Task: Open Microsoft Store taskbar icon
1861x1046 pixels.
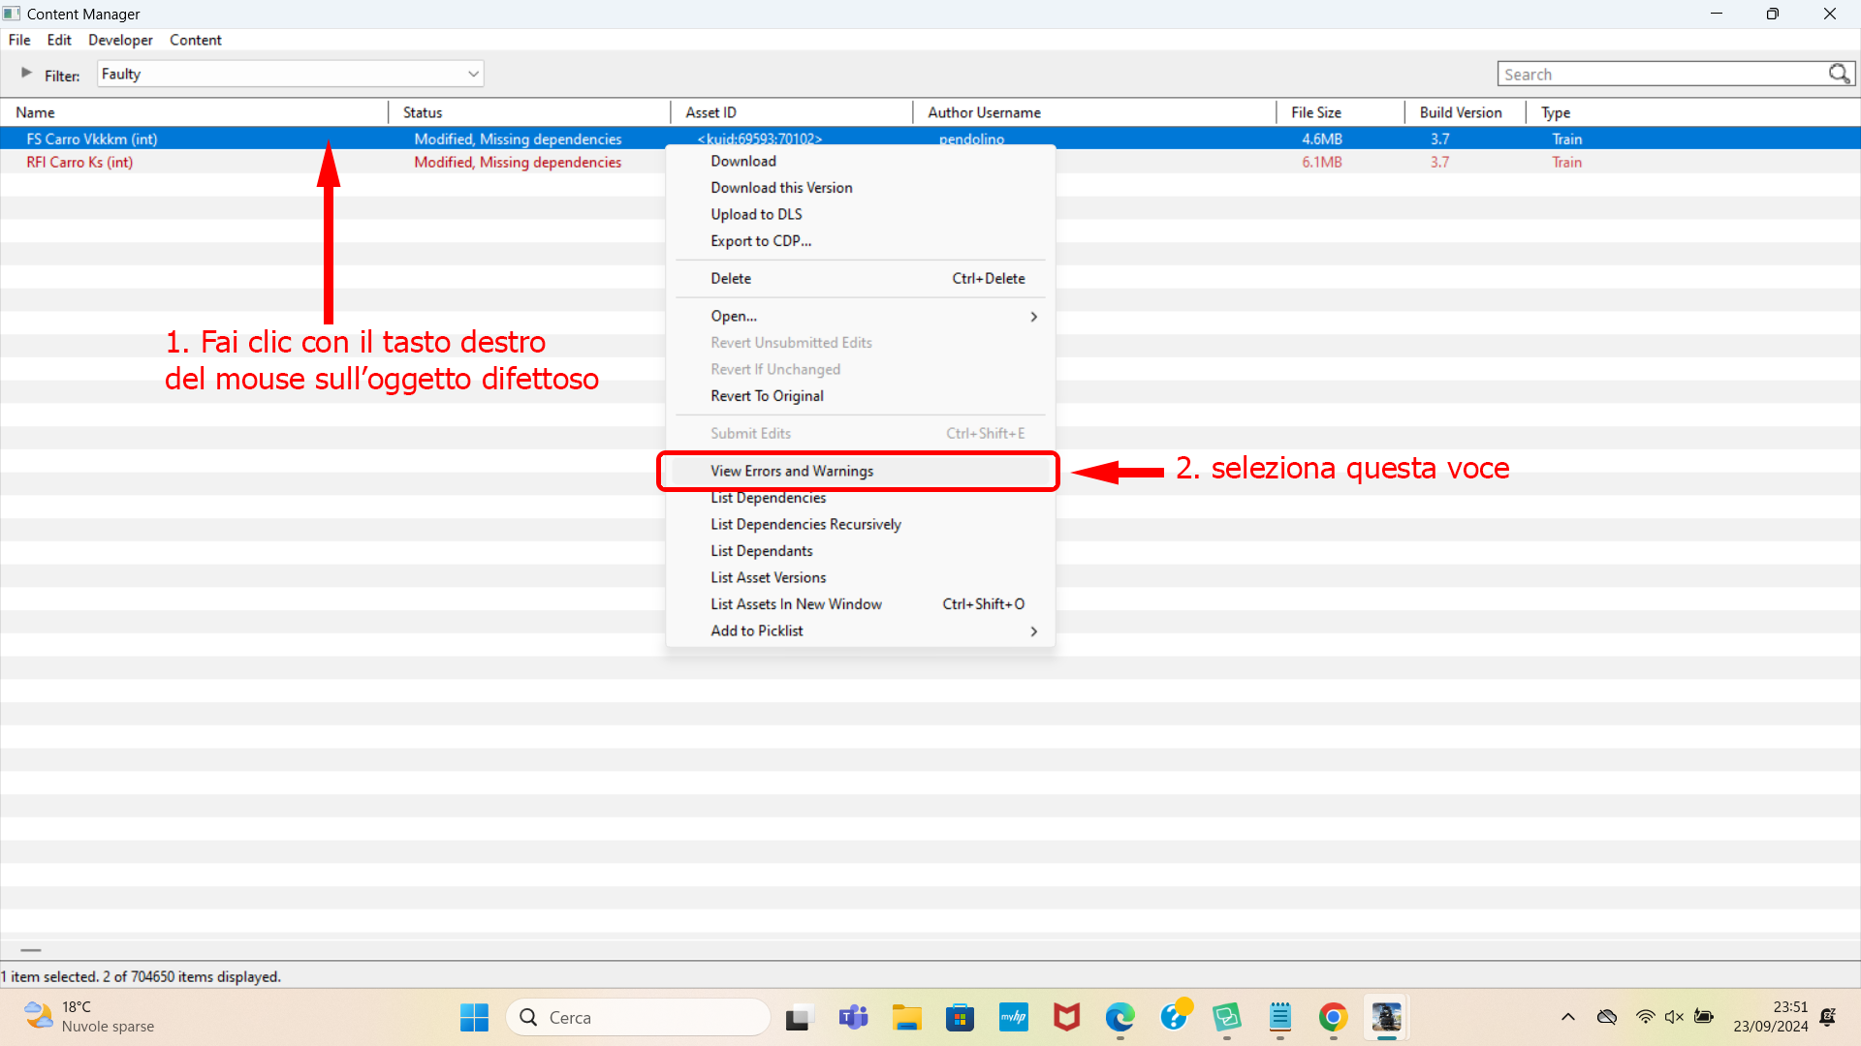Action: point(960,1017)
